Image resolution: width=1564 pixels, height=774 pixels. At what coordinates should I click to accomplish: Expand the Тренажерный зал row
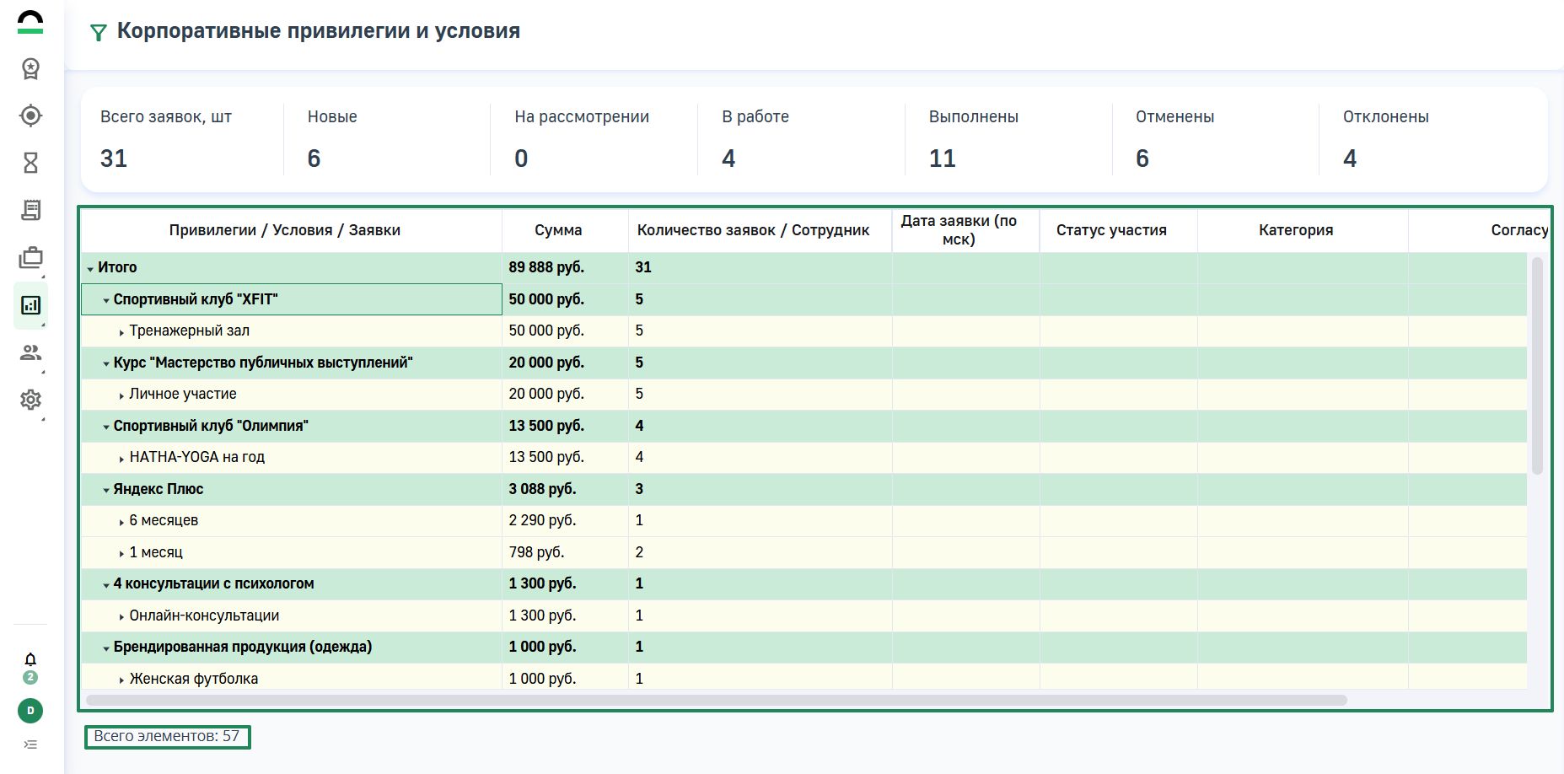[x=121, y=332]
